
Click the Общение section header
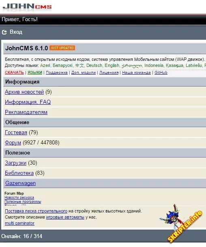click(17, 122)
